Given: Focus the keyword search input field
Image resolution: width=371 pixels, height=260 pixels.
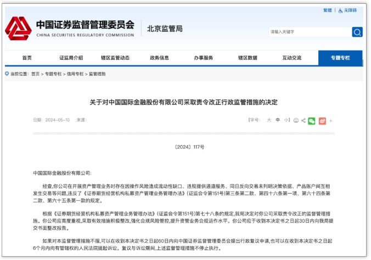Looking at the screenshot, I should [310, 32].
